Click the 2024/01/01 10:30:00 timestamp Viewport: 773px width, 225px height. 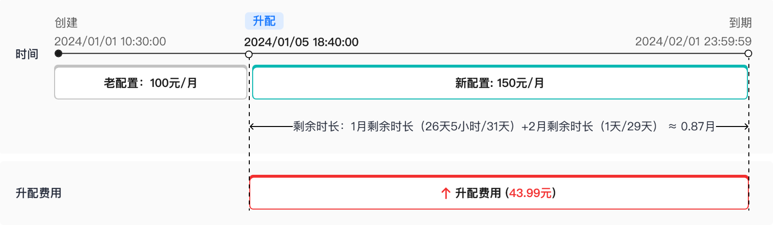[x=110, y=42]
